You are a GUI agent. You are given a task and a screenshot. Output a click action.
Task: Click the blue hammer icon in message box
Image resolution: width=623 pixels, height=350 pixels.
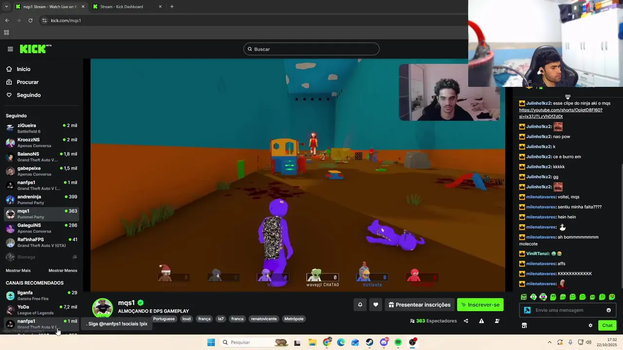527,310
